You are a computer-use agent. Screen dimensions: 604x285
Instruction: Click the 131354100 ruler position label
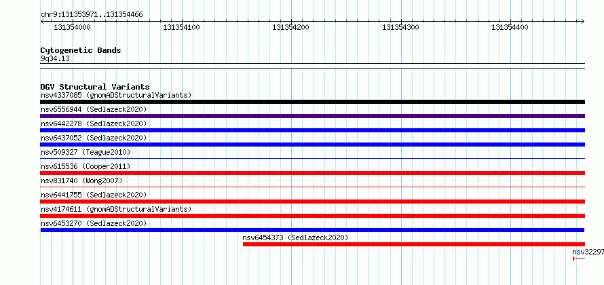pos(181,27)
